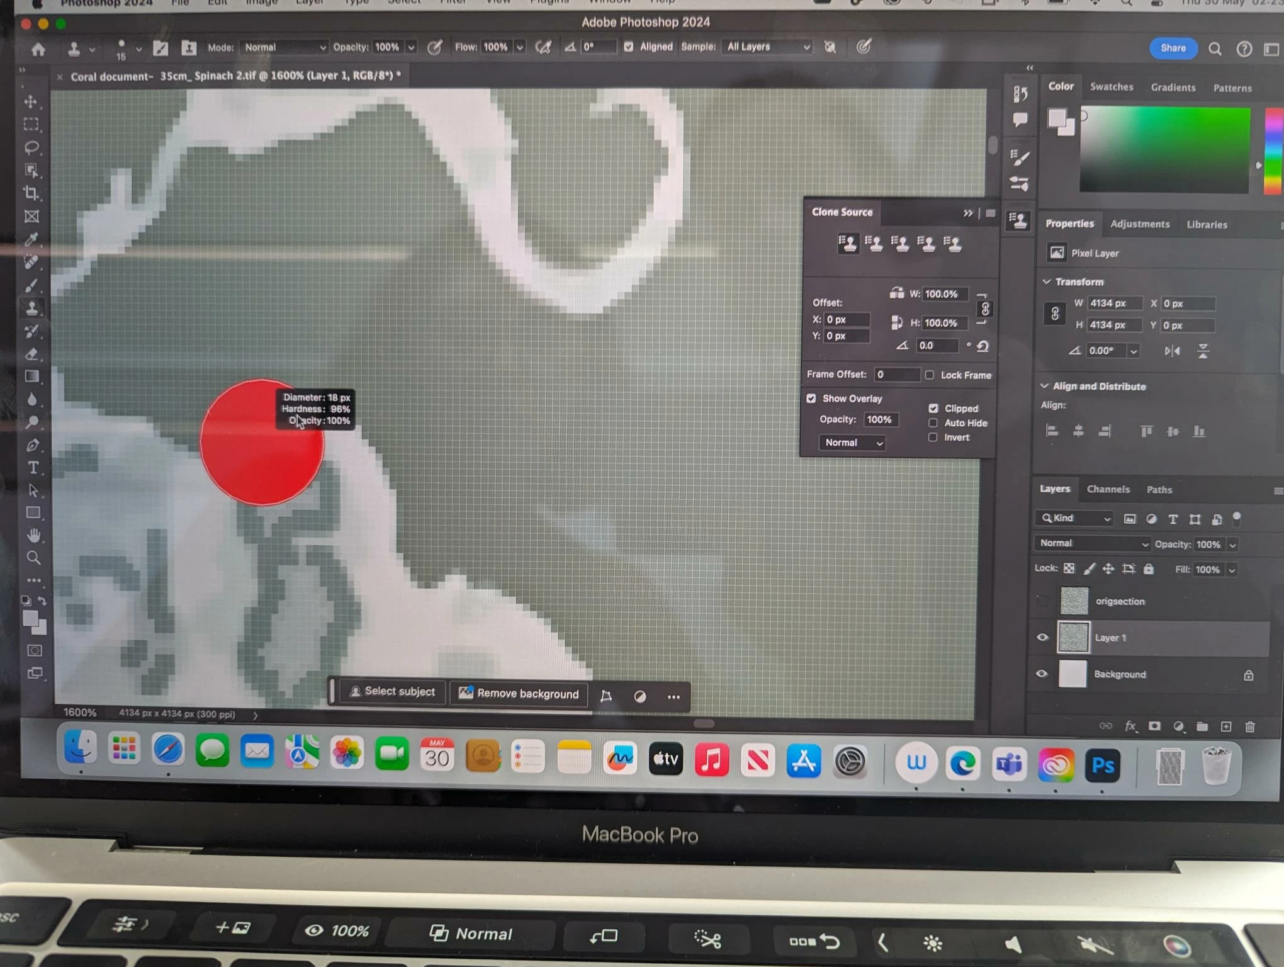This screenshot has height=967, width=1284.
Task: Click the Remove background button
Action: pos(519,694)
